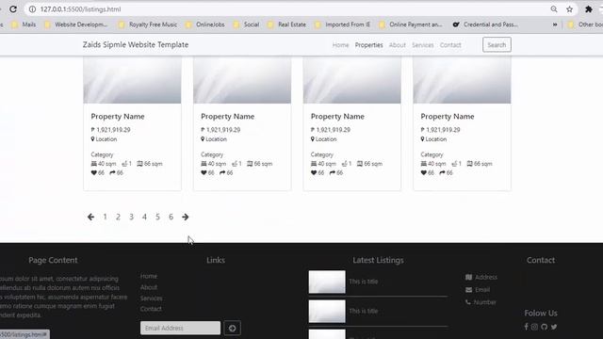Open the first Latest Listings thumbnail
This screenshot has width=603, height=339.
(x=327, y=282)
